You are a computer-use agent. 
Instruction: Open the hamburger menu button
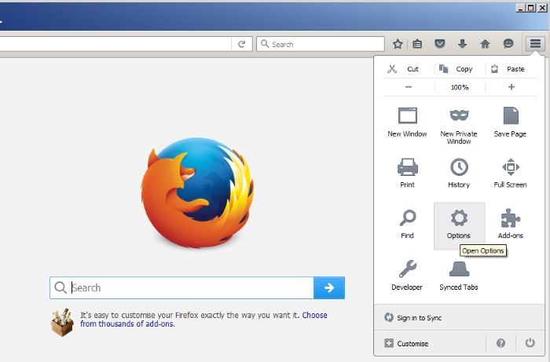click(535, 44)
